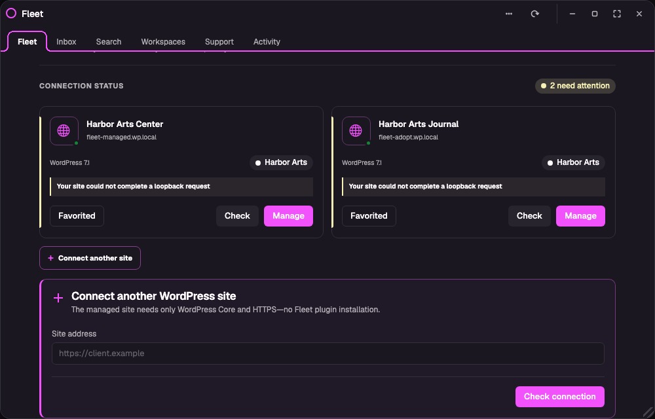Click the 2 need attention badge
Screen dimensions: 655x419
[x=575, y=86]
